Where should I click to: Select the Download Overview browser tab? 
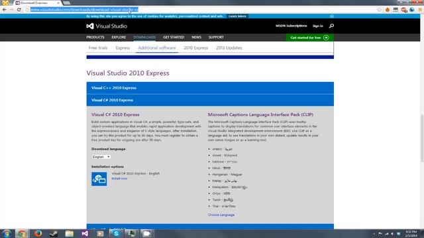[x=37, y=3]
